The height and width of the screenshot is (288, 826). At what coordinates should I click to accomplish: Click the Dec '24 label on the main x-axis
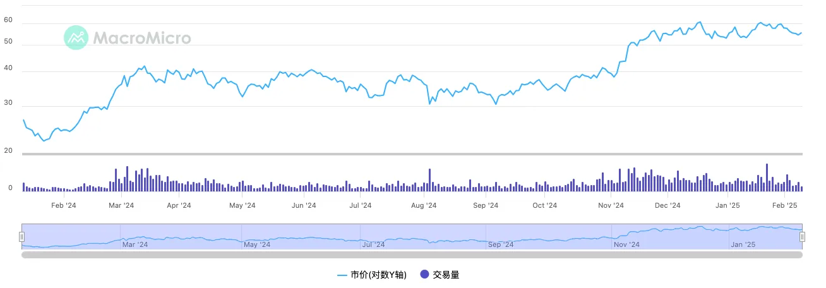[667, 205]
